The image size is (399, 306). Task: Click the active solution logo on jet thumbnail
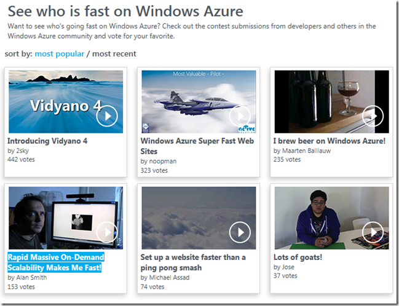tap(247, 129)
